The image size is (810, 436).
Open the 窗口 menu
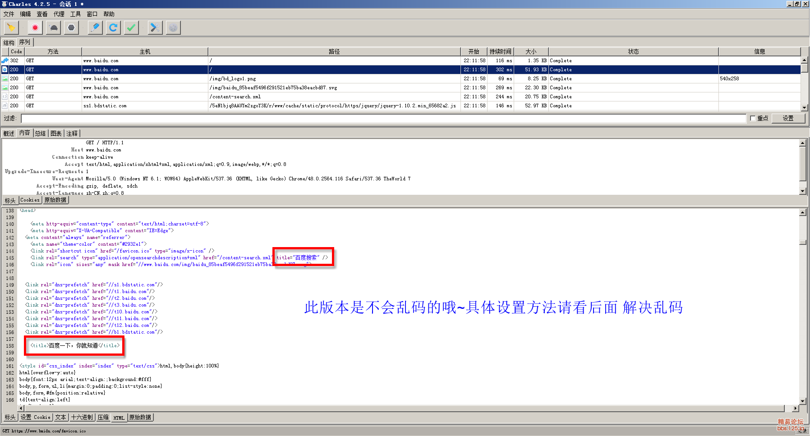click(x=92, y=14)
